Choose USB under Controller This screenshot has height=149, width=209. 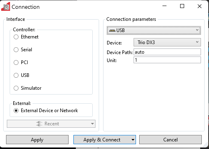[x=16, y=75]
